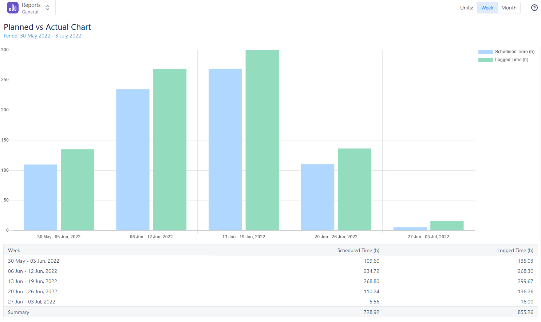Click Scheduled Time bar for 06 Jun - 12 Jun
The width and height of the screenshot is (541, 322).
pos(133,160)
